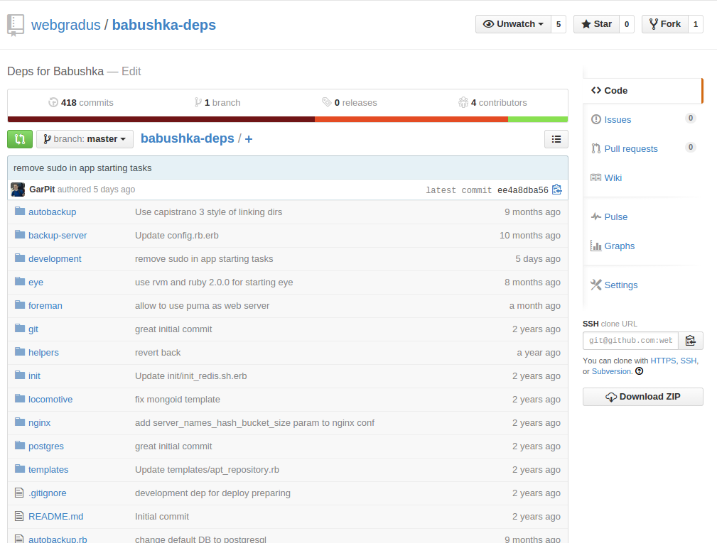The image size is (717, 543).
Task: Open the Code tab in sidebar
Action: coord(642,90)
